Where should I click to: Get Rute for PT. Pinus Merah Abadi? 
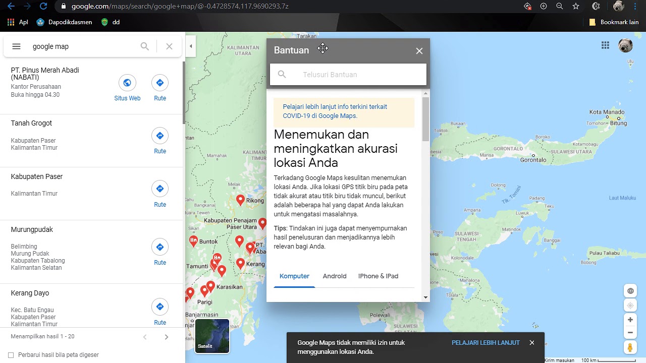[x=160, y=88]
